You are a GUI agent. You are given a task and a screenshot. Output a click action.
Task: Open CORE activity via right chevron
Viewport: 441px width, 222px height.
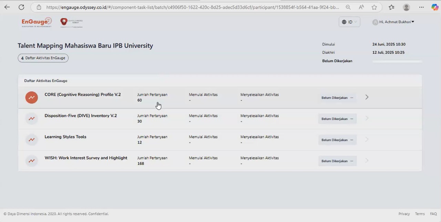(367, 97)
